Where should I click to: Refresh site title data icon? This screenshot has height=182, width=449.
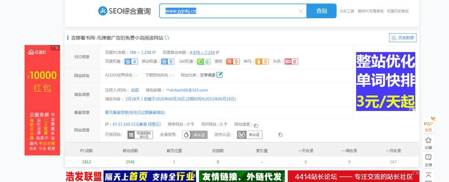click(166, 38)
